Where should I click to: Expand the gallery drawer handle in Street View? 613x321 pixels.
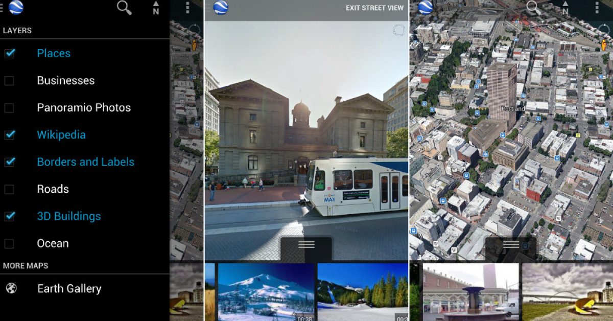[306, 245]
